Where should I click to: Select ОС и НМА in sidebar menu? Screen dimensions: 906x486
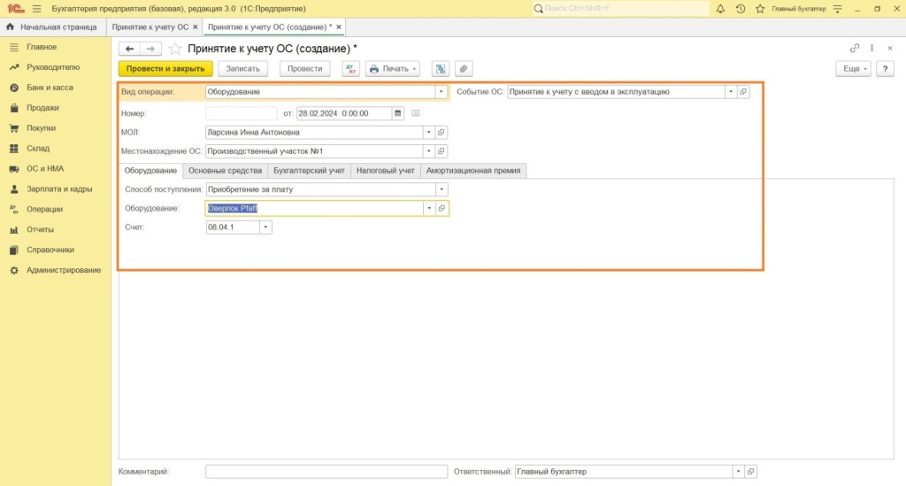44,168
